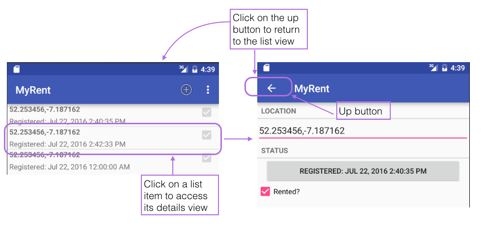Click the REGISTERED: JUL 22, 2016 2:40:35 PM button
Viewport: 486px width, 228px height.
[x=363, y=171]
